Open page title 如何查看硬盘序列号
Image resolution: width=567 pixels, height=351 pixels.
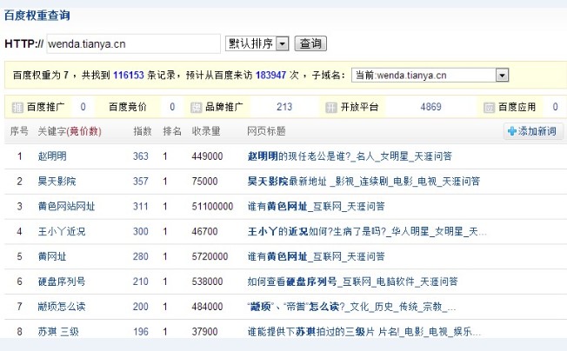click(x=352, y=281)
